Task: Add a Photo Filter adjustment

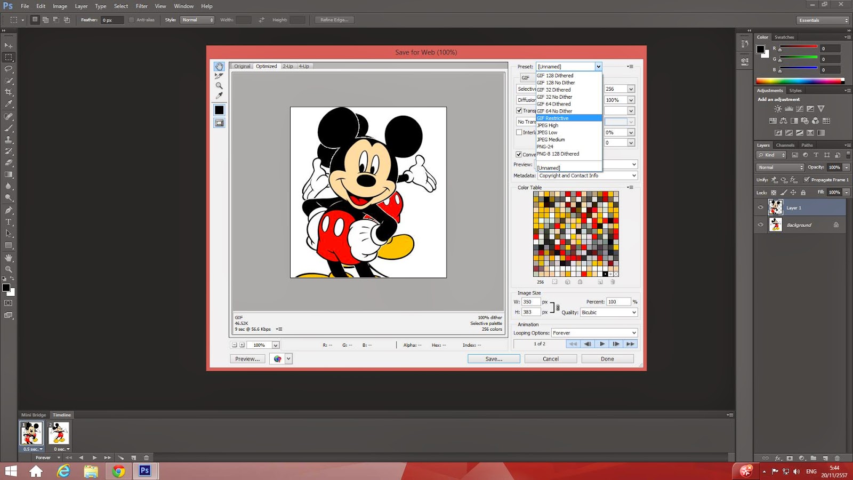Action: (x=804, y=121)
